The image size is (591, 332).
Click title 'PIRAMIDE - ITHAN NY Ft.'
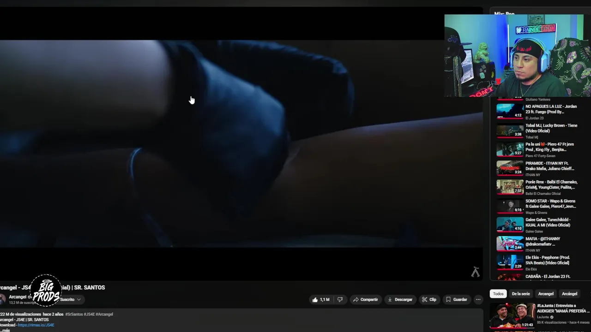coord(550,166)
